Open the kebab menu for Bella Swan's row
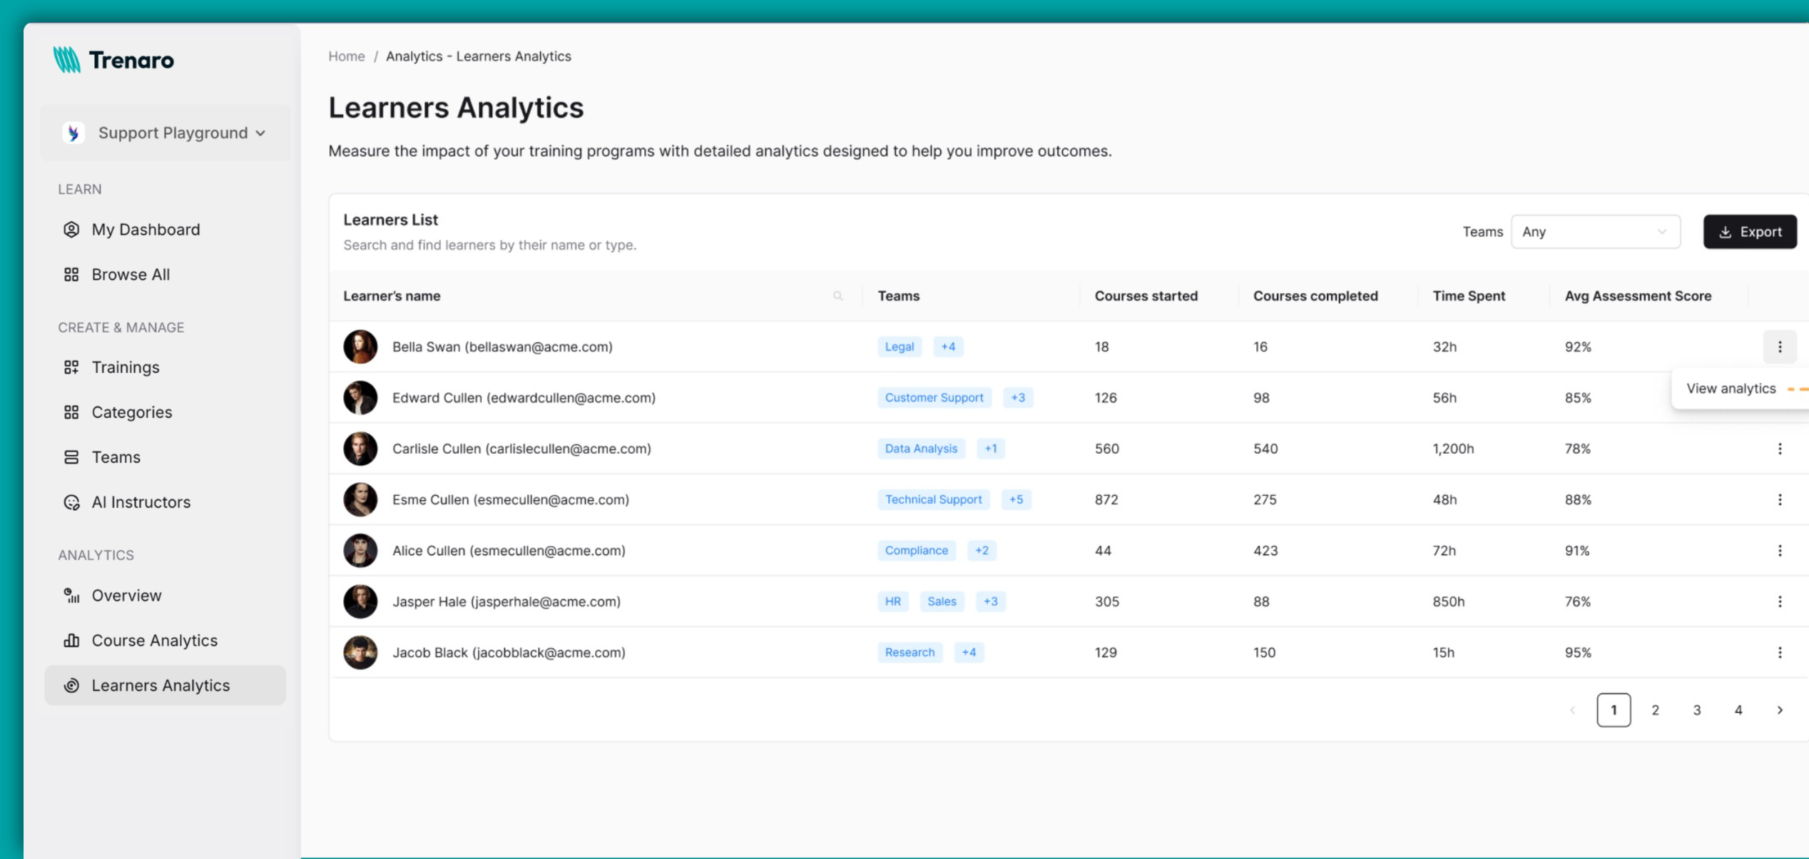This screenshot has width=1809, height=859. pyautogui.click(x=1780, y=347)
